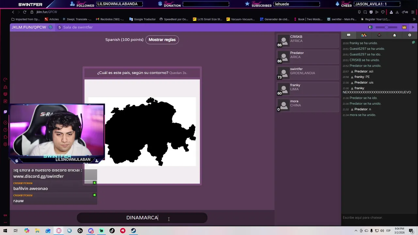Open the players list people icon tab
This screenshot has width=418, height=235.
pyautogui.click(x=364, y=35)
